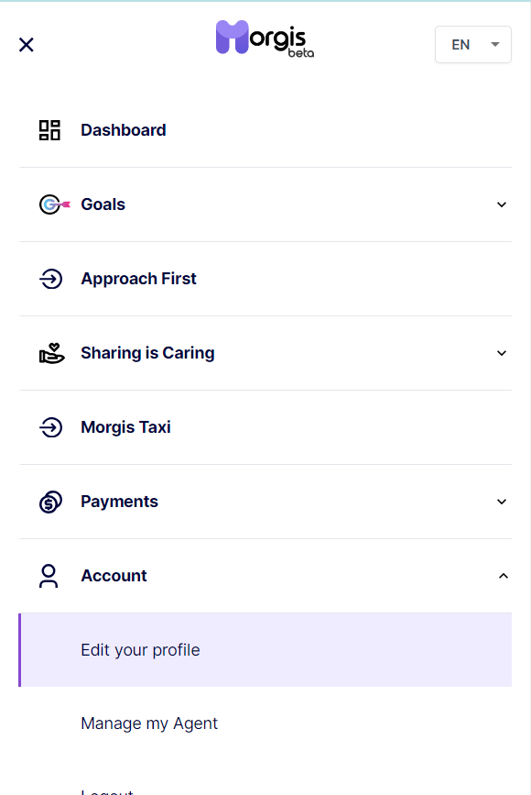
Task: Collapse the Account section chevron
Action: [504, 576]
